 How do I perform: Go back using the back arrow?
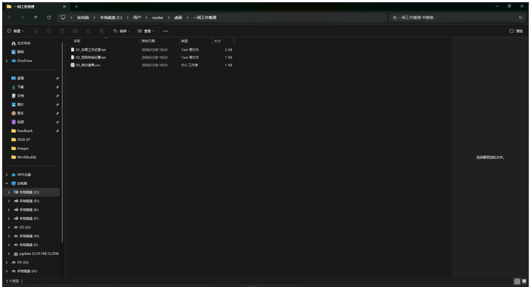pos(9,18)
